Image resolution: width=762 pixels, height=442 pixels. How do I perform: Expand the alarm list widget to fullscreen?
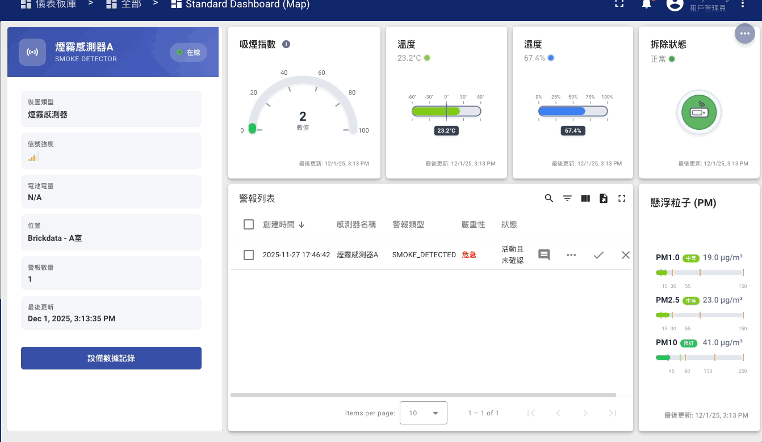coord(622,198)
